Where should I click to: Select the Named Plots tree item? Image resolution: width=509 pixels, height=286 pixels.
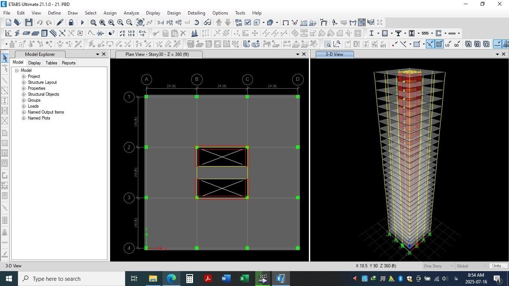click(39, 118)
